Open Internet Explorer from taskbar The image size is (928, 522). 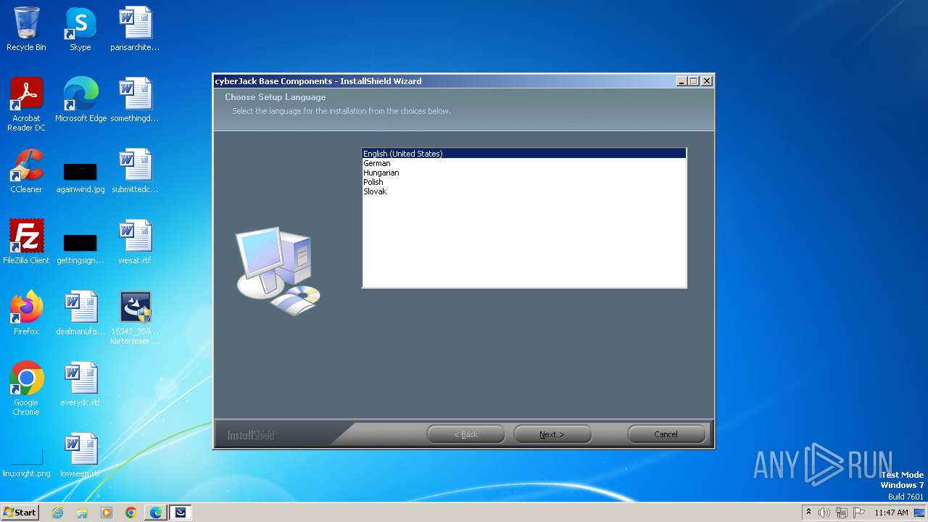[58, 513]
